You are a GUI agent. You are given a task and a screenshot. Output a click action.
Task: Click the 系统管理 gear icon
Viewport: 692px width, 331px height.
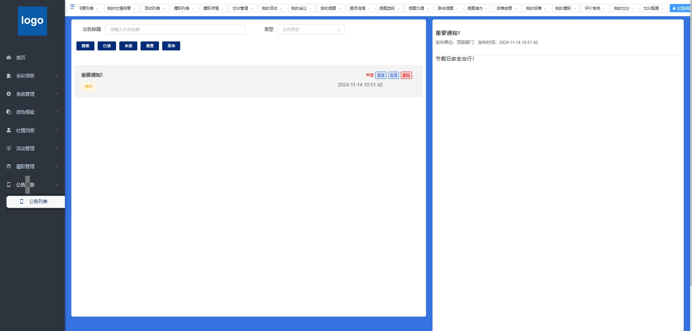(x=9, y=94)
